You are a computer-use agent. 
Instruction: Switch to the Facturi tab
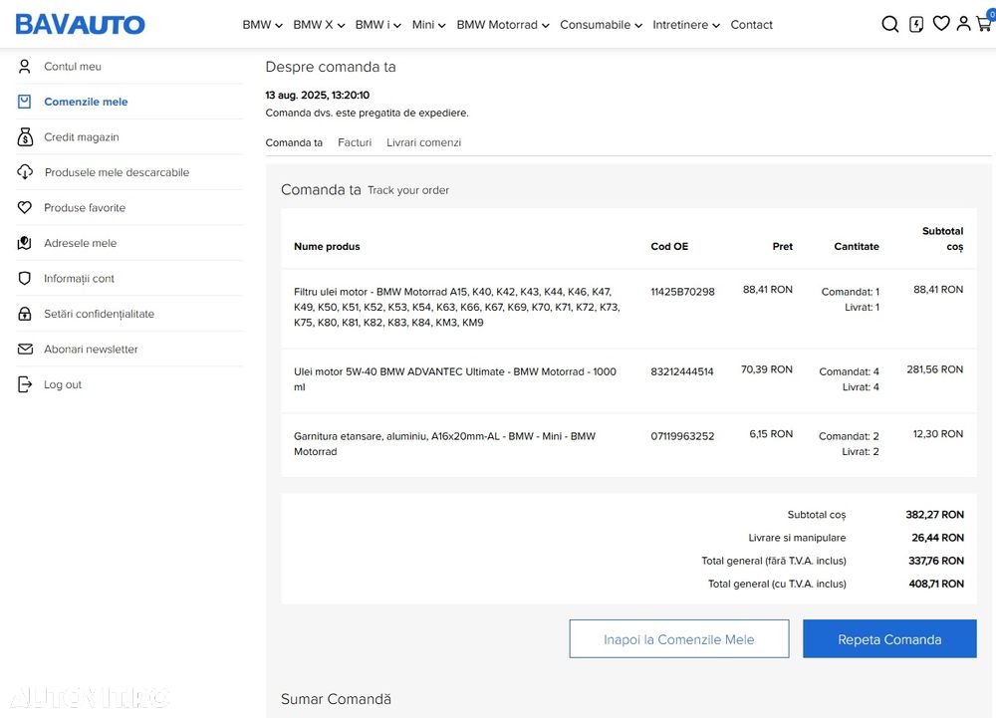355,142
